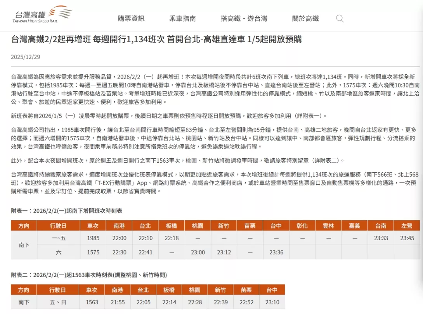Click train number 1985 in the table
423x314 pixels.
click(93, 238)
